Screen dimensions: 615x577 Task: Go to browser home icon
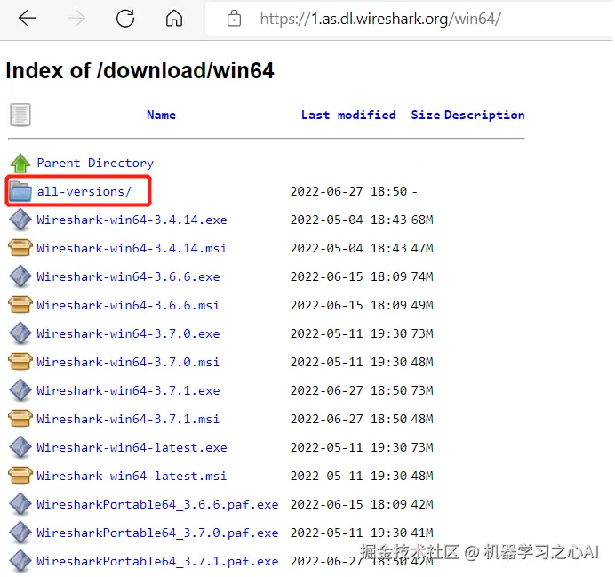coord(174,18)
